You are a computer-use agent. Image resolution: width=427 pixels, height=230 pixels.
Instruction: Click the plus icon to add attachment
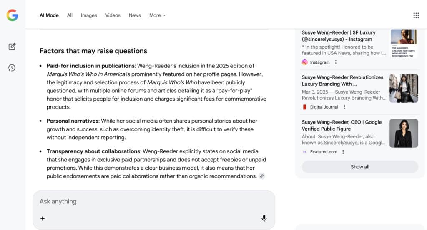pos(43,218)
